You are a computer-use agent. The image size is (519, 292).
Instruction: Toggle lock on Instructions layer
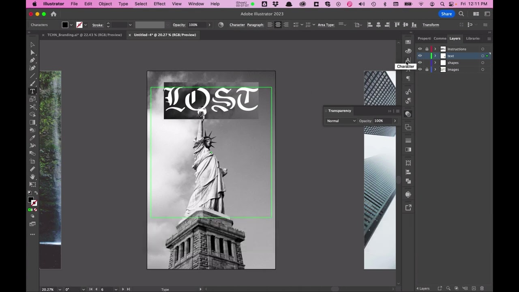tap(427, 49)
